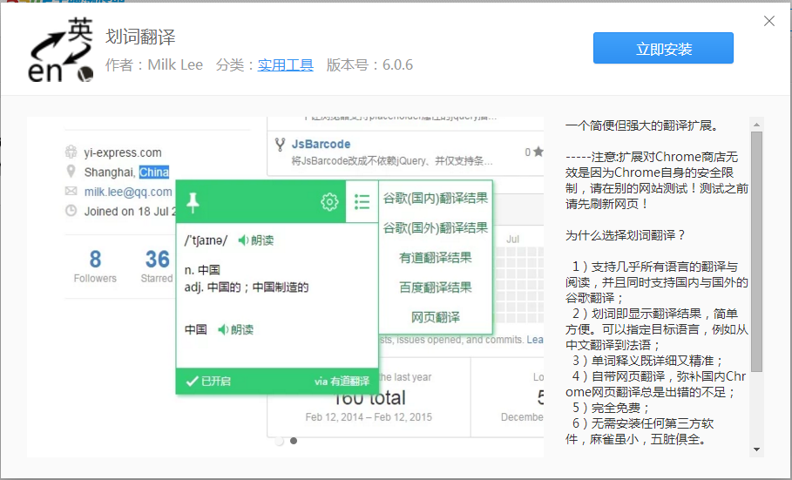Close the extension detail dialog
The width and height of the screenshot is (792, 480).
tap(769, 21)
